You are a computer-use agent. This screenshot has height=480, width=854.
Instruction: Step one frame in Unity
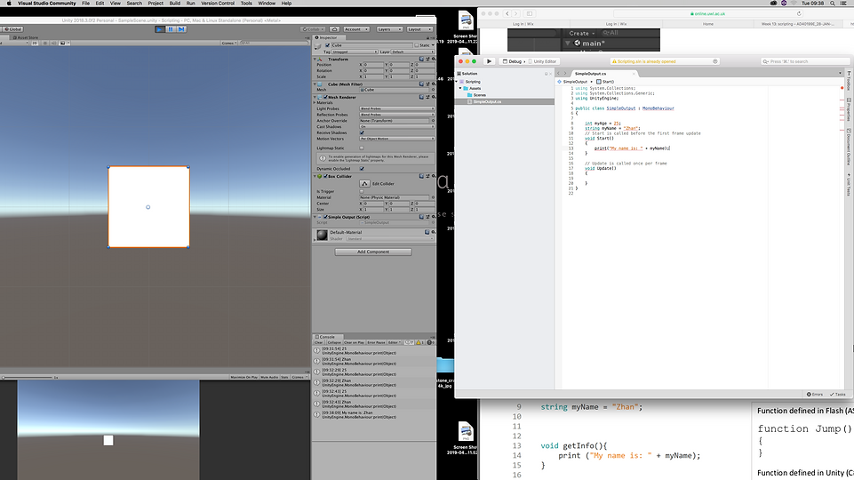point(181,28)
